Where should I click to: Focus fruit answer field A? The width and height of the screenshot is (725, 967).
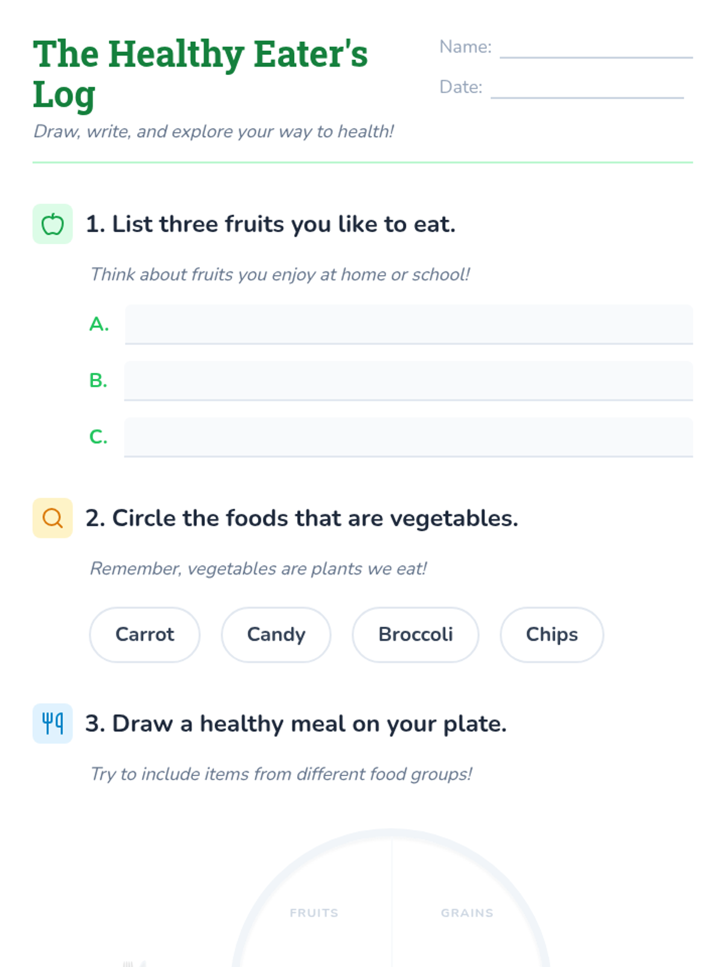408,325
